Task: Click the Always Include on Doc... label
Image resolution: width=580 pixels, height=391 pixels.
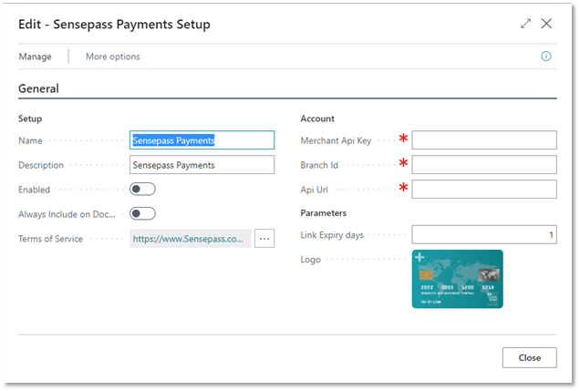Action: (x=67, y=214)
